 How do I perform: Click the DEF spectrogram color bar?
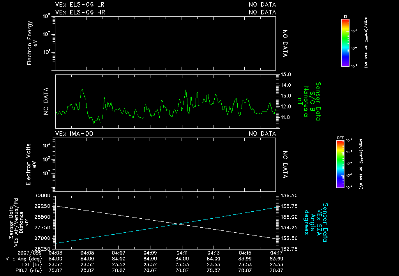[x=340, y=164]
